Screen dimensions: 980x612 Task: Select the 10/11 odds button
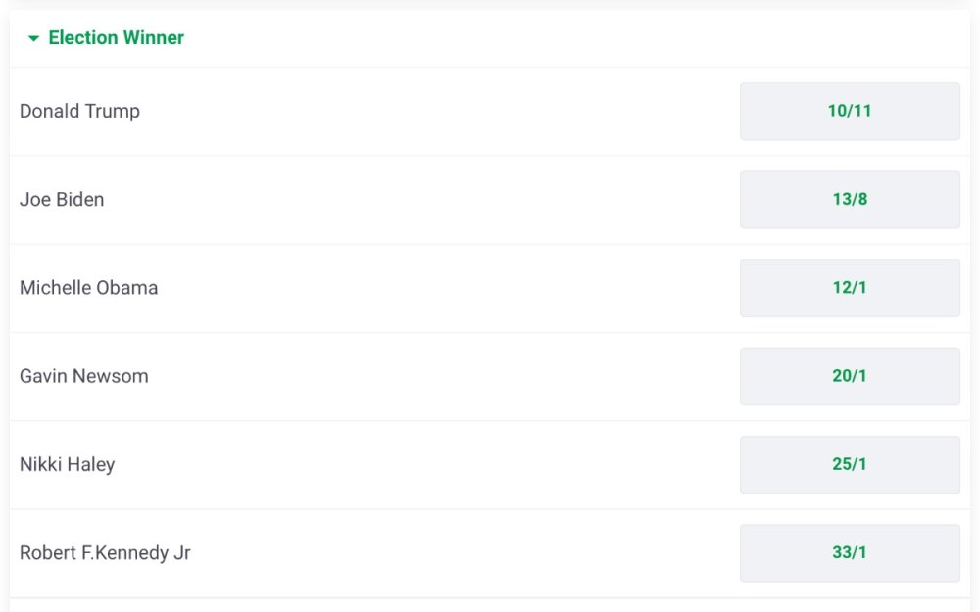[x=850, y=112]
